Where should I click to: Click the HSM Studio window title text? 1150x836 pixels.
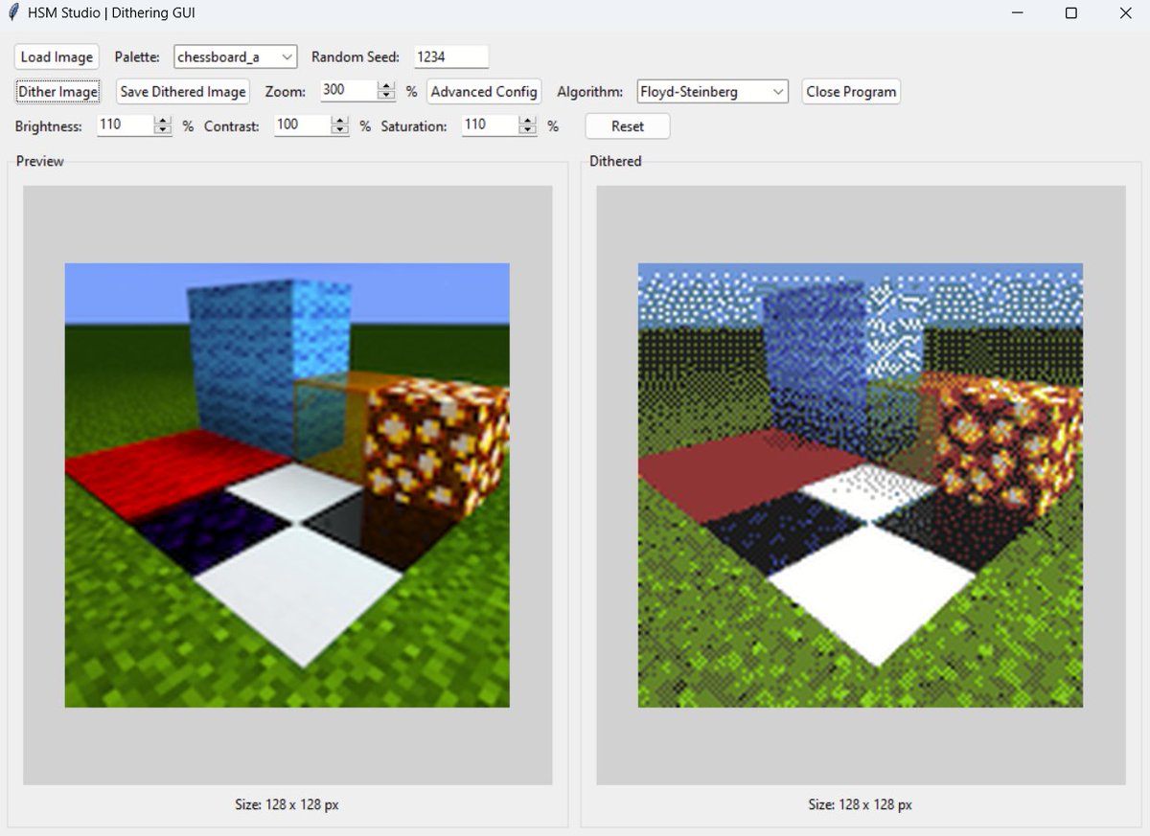[112, 13]
